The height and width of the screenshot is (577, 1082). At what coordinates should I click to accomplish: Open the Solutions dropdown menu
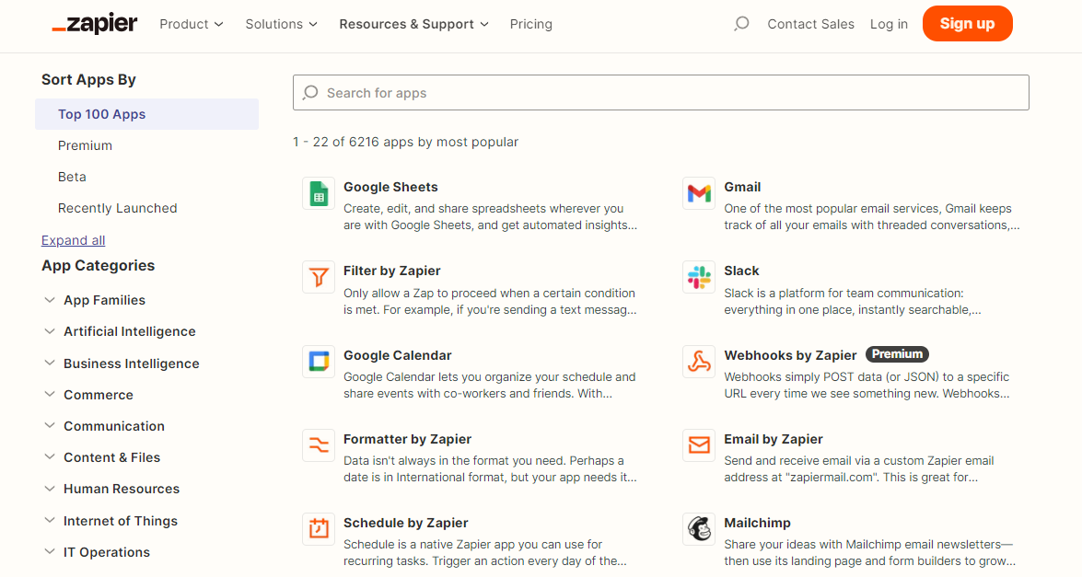(x=281, y=24)
